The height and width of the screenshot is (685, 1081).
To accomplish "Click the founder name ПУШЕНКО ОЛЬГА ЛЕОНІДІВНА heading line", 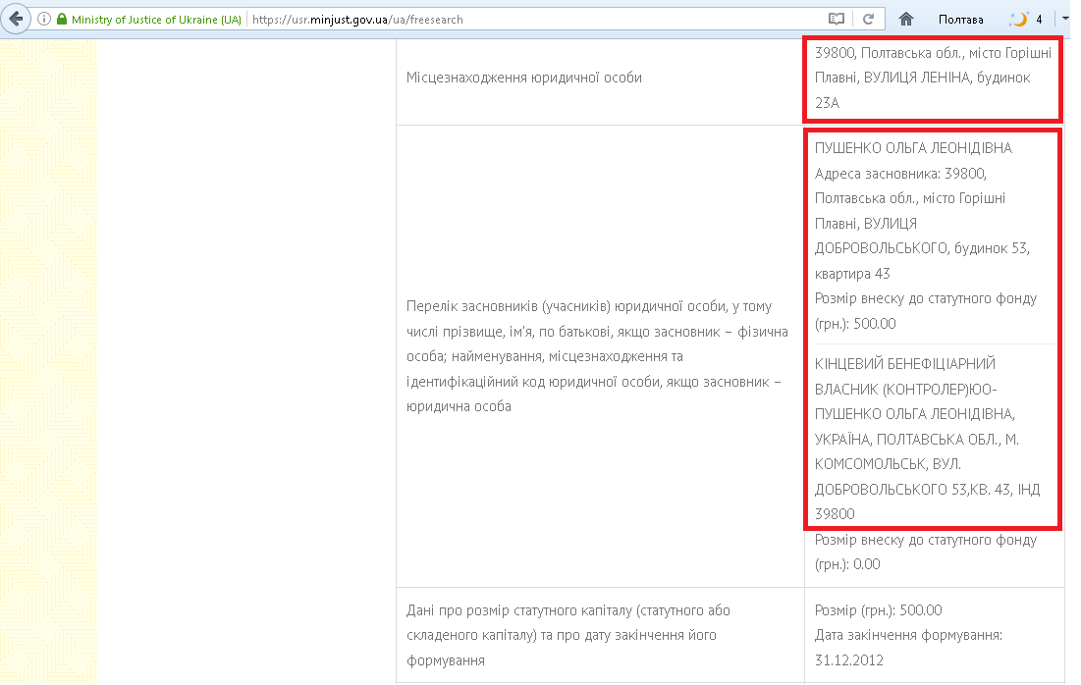I will (x=913, y=148).
